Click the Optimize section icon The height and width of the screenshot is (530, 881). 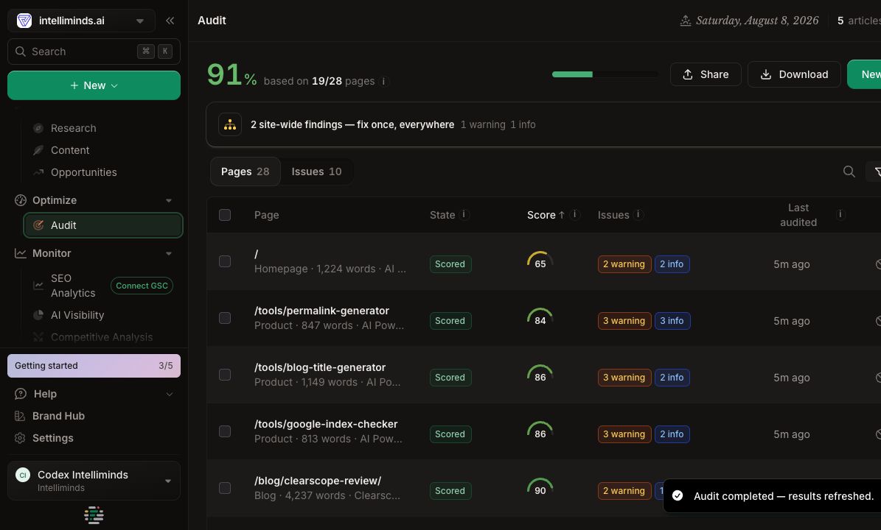pyautogui.click(x=21, y=200)
